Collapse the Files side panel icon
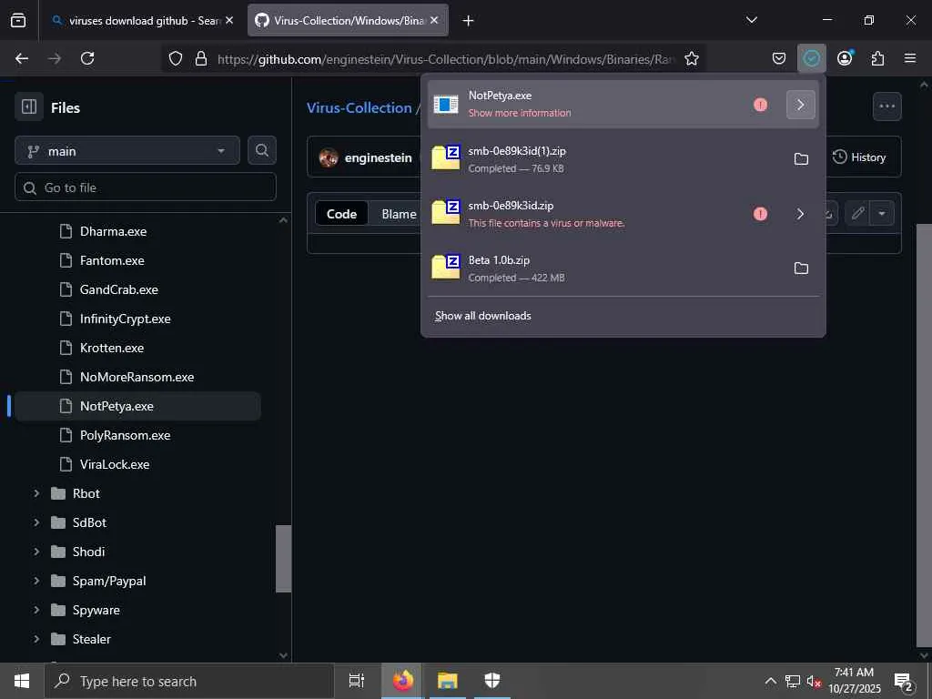 (29, 107)
